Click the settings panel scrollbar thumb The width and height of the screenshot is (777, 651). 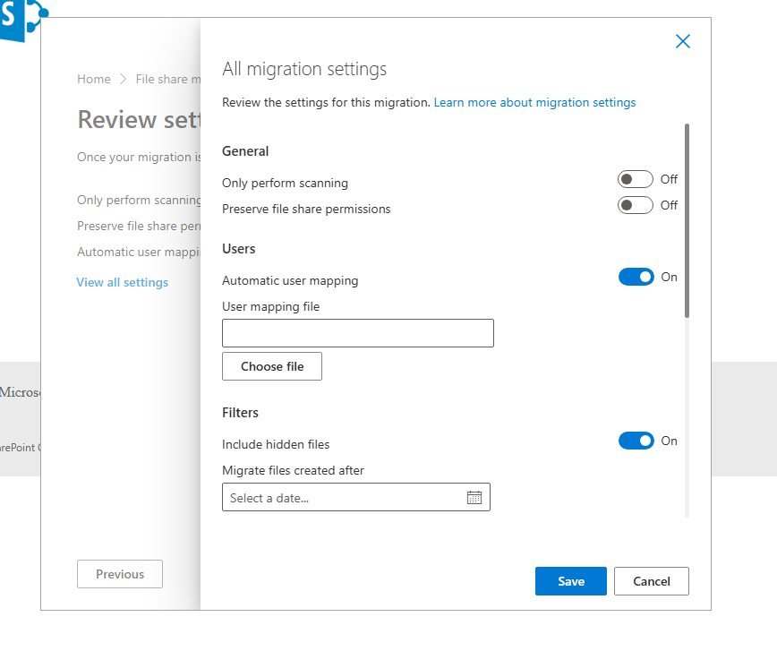tap(687, 219)
